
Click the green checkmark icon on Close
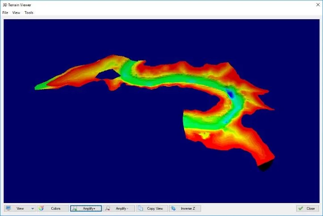[301, 208]
